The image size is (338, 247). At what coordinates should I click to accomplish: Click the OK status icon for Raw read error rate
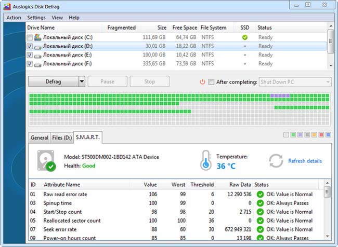point(260,194)
